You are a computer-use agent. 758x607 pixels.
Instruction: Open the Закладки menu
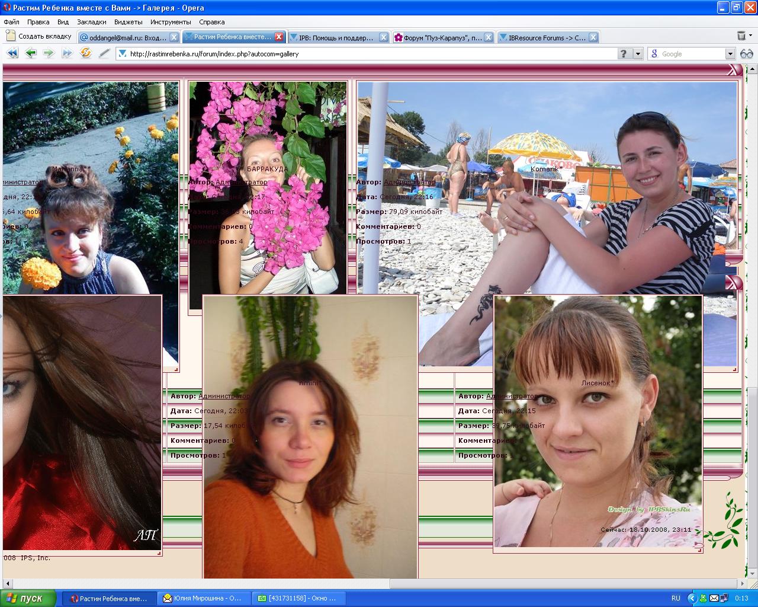(x=92, y=22)
